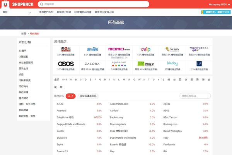Click the invite friends NT$100 banner
This screenshot has width=232, height=155.
(216, 12)
